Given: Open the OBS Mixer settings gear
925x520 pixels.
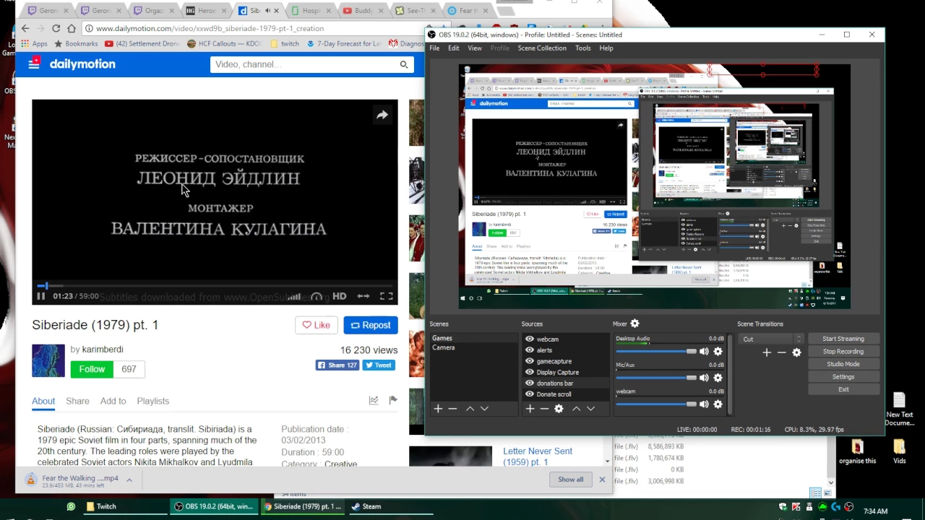Looking at the screenshot, I should 634,324.
